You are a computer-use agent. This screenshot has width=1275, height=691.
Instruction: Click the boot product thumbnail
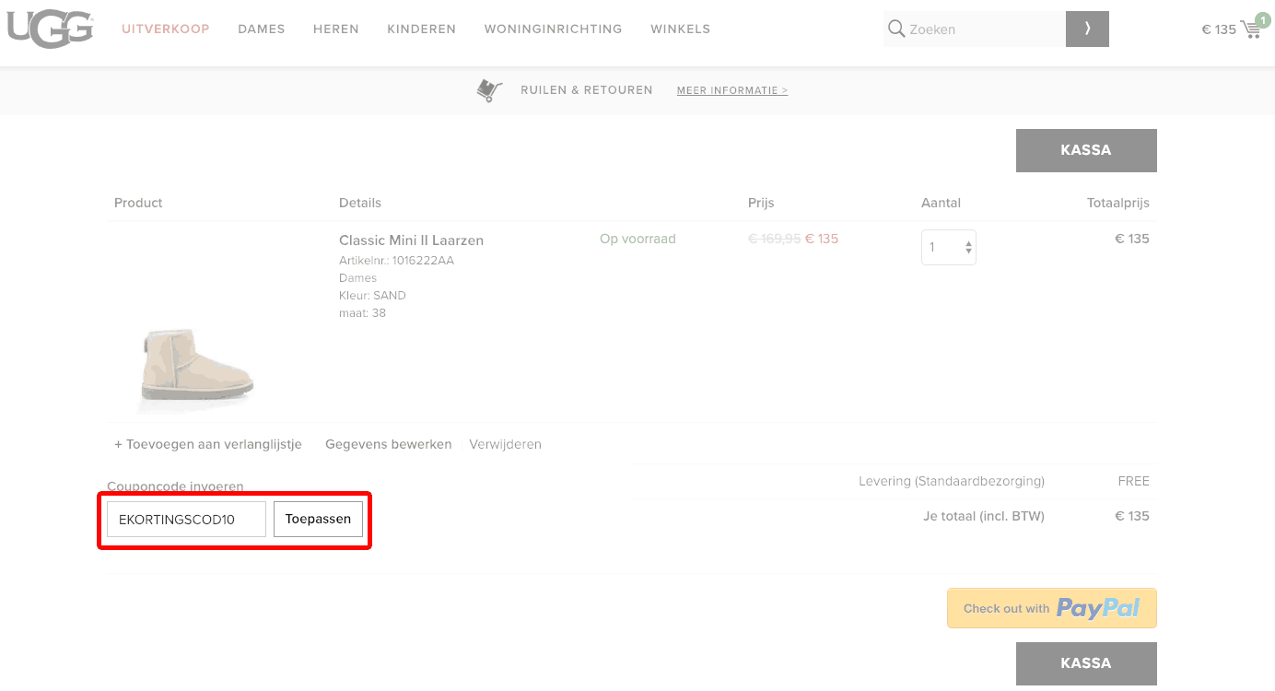coord(195,369)
